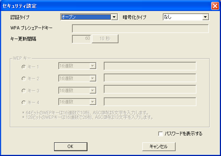
Task: Click the キー 2 WEP key text field
Action: click(150, 78)
